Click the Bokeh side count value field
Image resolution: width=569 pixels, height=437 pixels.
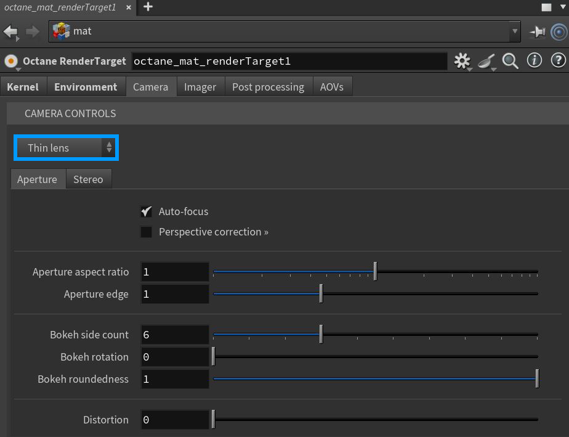click(x=175, y=335)
